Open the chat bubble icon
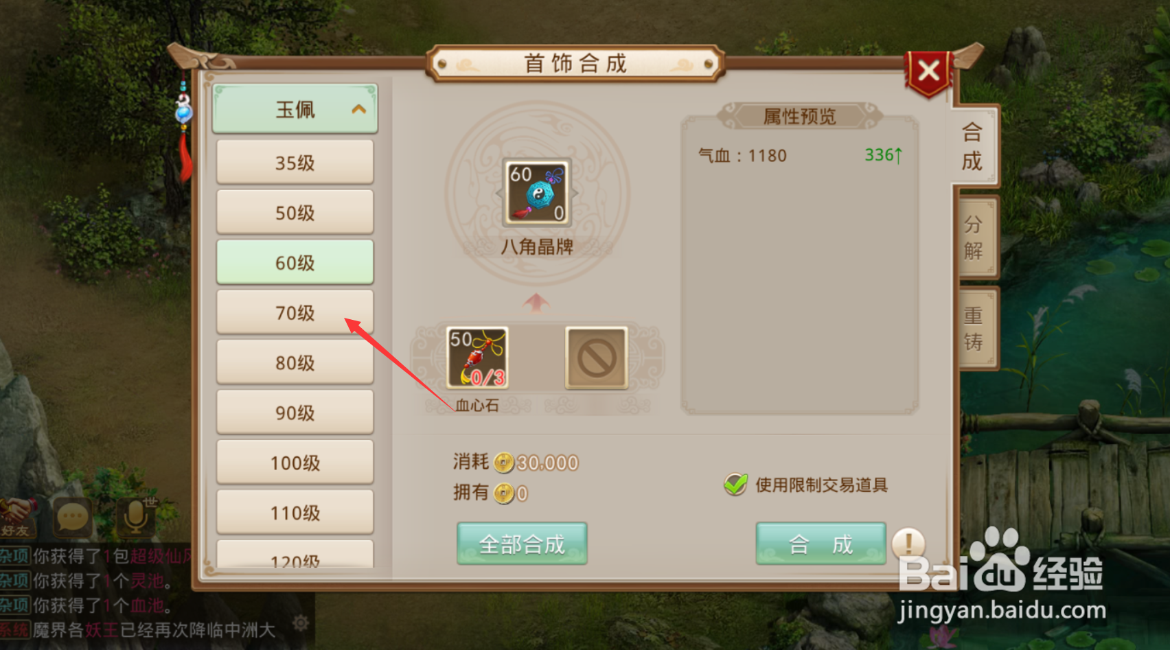 72,518
